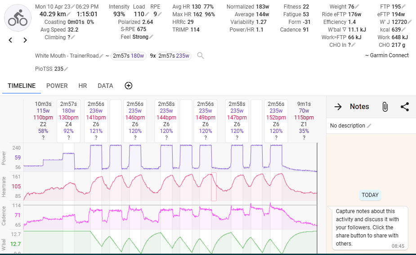Edit the RPE 9 value
This screenshot has width=416, height=255.
(x=160, y=14)
